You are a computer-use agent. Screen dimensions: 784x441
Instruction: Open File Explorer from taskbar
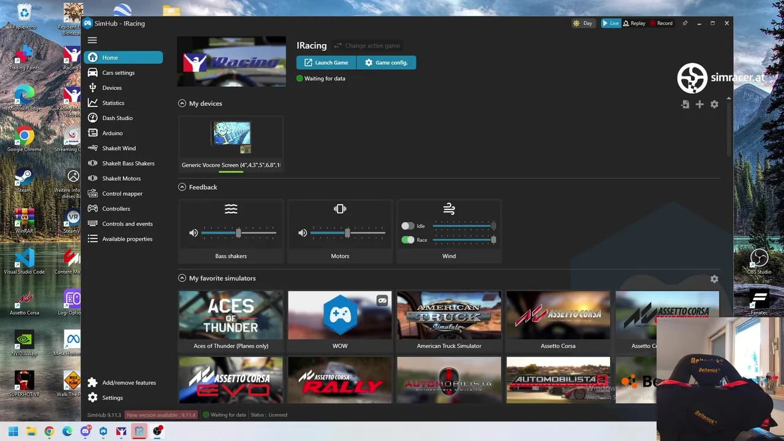click(x=31, y=431)
